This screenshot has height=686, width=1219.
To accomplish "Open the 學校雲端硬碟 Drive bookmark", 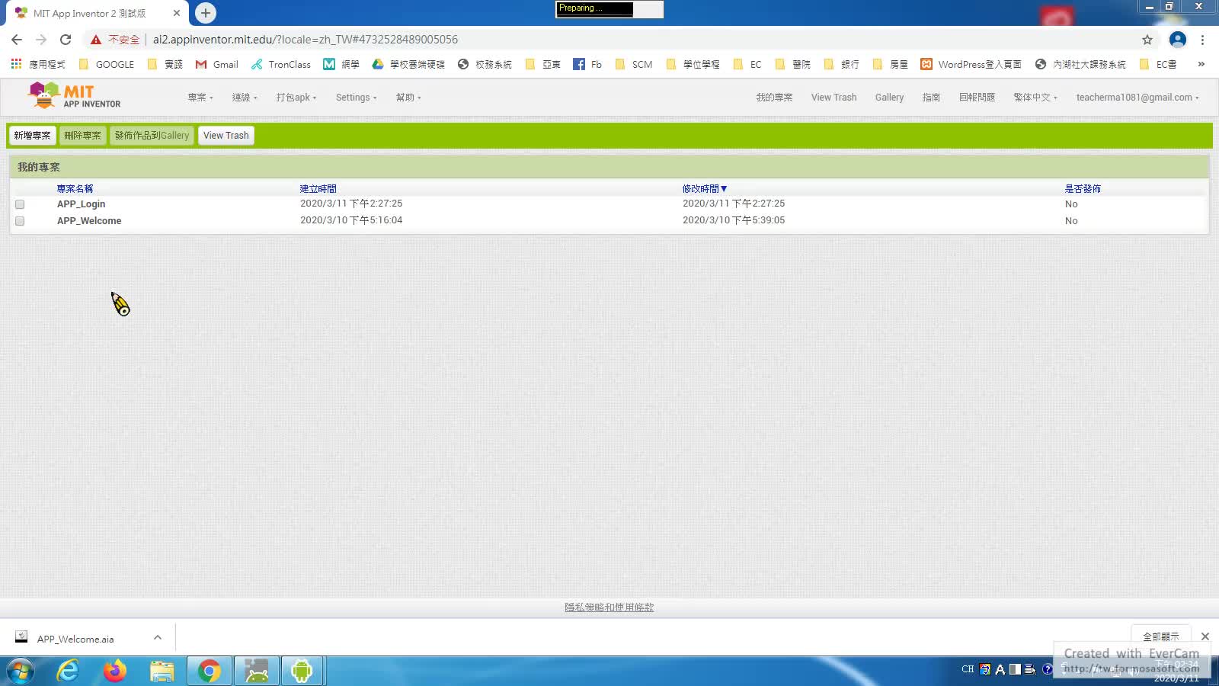I will coord(408,64).
